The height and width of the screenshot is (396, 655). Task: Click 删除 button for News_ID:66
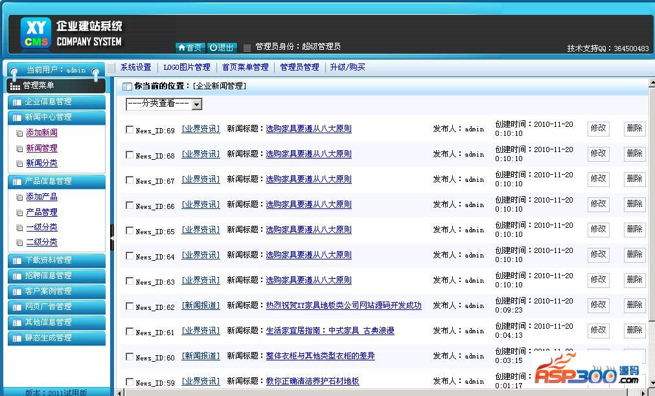pos(634,204)
